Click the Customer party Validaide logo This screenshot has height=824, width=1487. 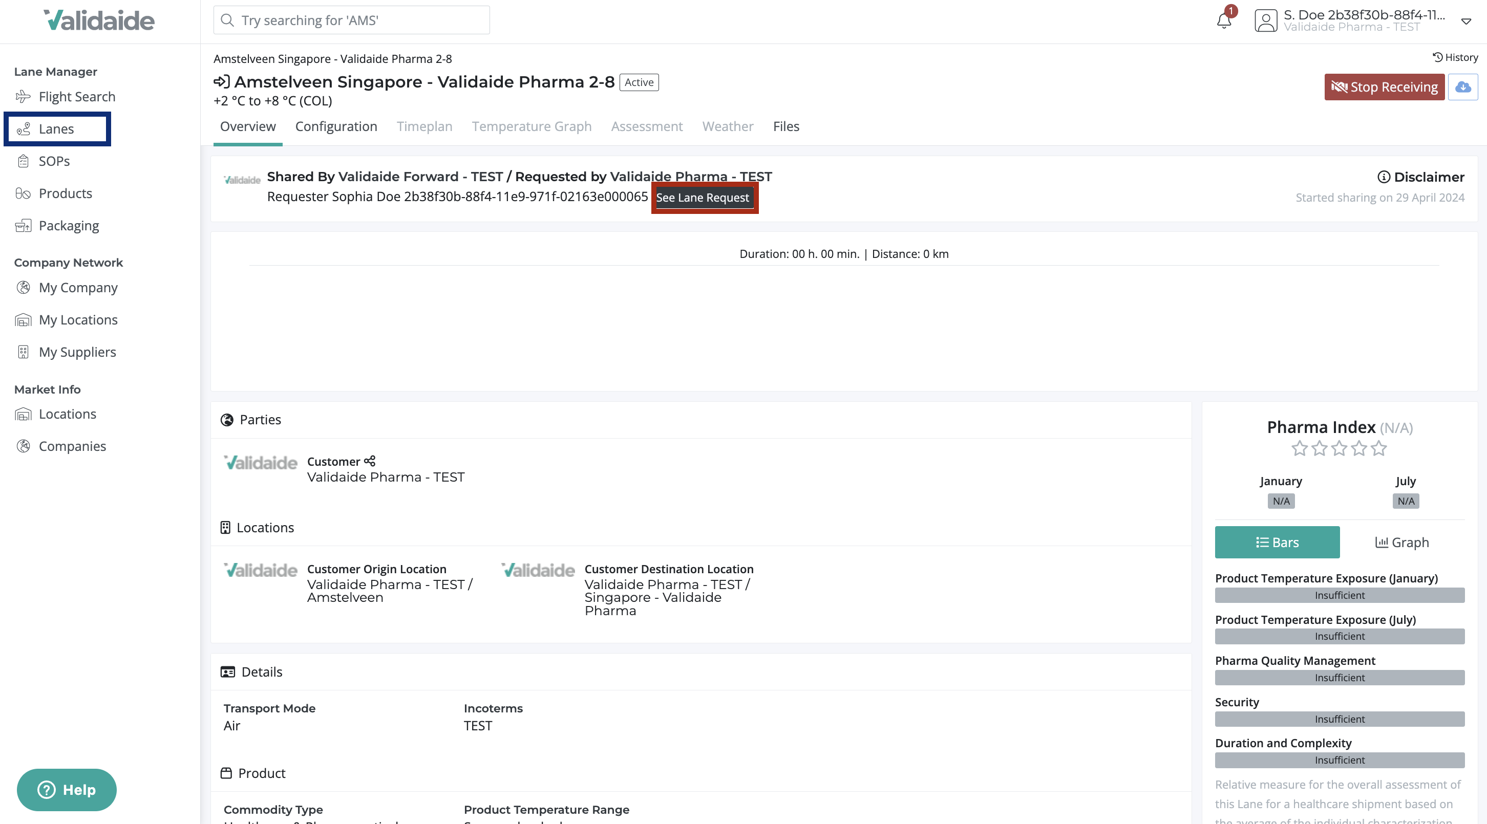260,463
